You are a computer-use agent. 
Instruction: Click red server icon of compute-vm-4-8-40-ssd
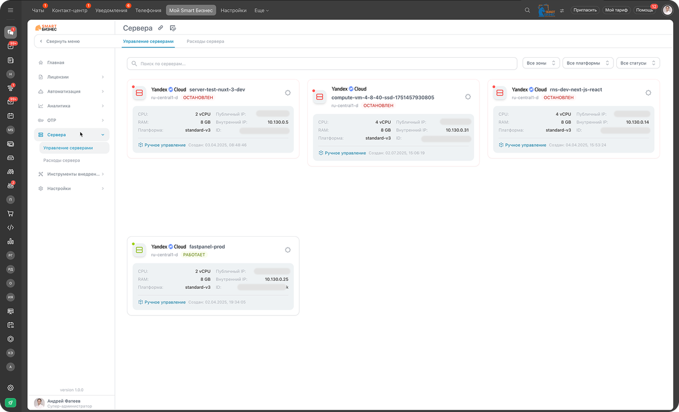pos(320,97)
